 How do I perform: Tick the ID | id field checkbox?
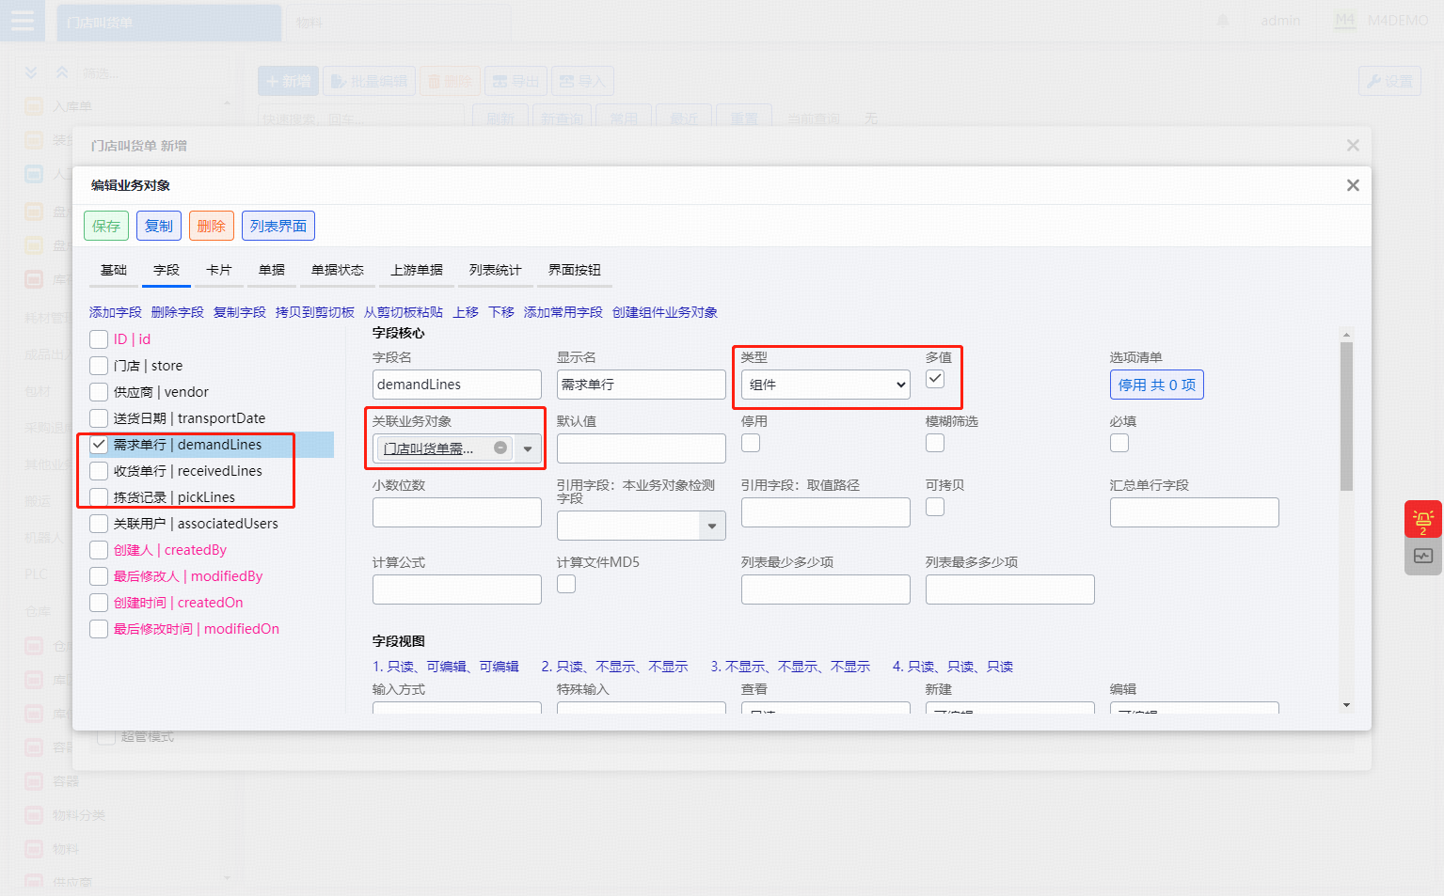pos(99,339)
